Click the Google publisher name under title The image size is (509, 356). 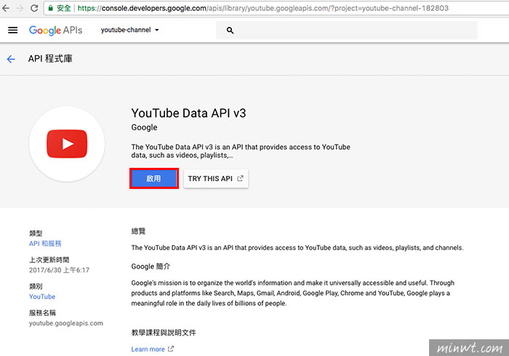point(144,127)
